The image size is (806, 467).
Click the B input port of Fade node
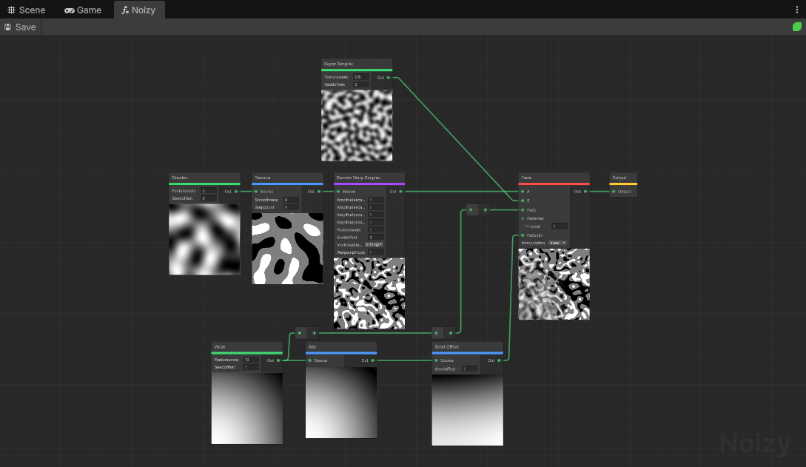(x=523, y=201)
